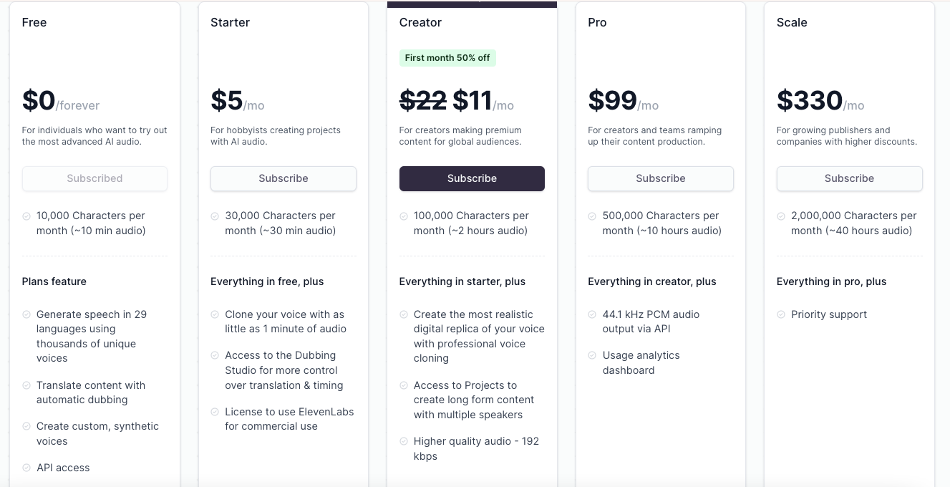The height and width of the screenshot is (487, 950).
Task: Click the Subscribe button for Starter plan
Action: tap(283, 178)
